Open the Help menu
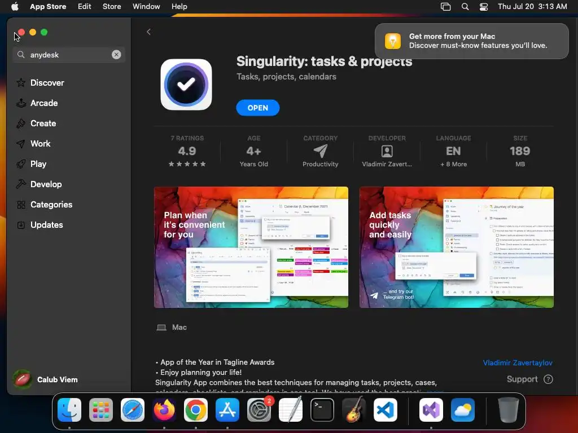Screen dimensions: 578x433 179,6
